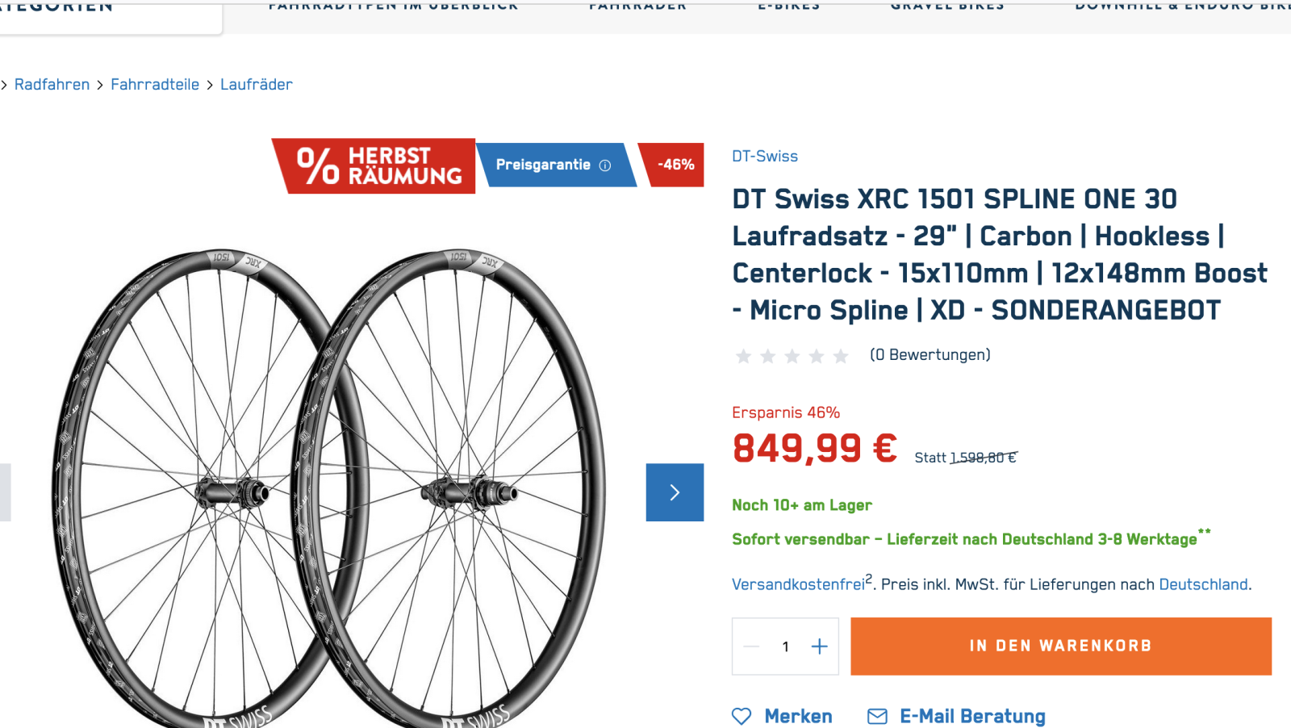
Task: Click the Preisgarantie info icon
Action: pyautogui.click(x=605, y=165)
